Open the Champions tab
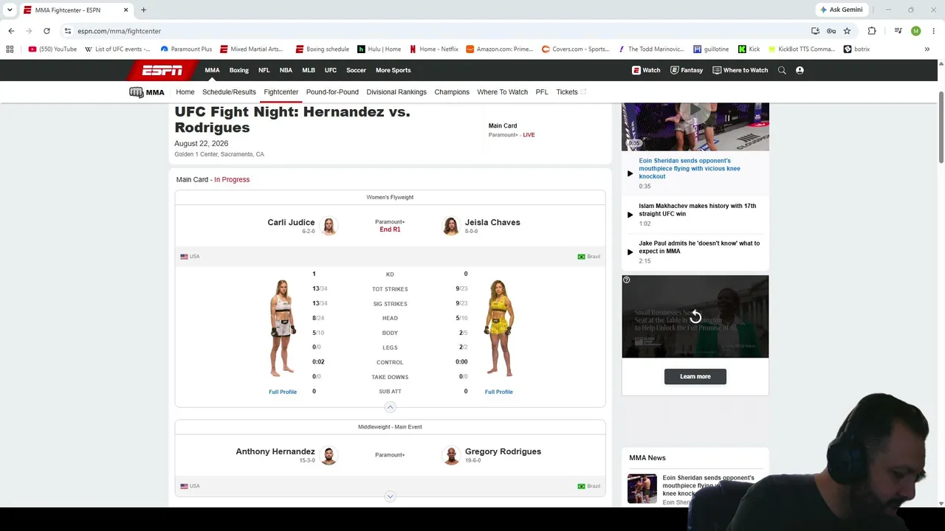 pos(452,92)
